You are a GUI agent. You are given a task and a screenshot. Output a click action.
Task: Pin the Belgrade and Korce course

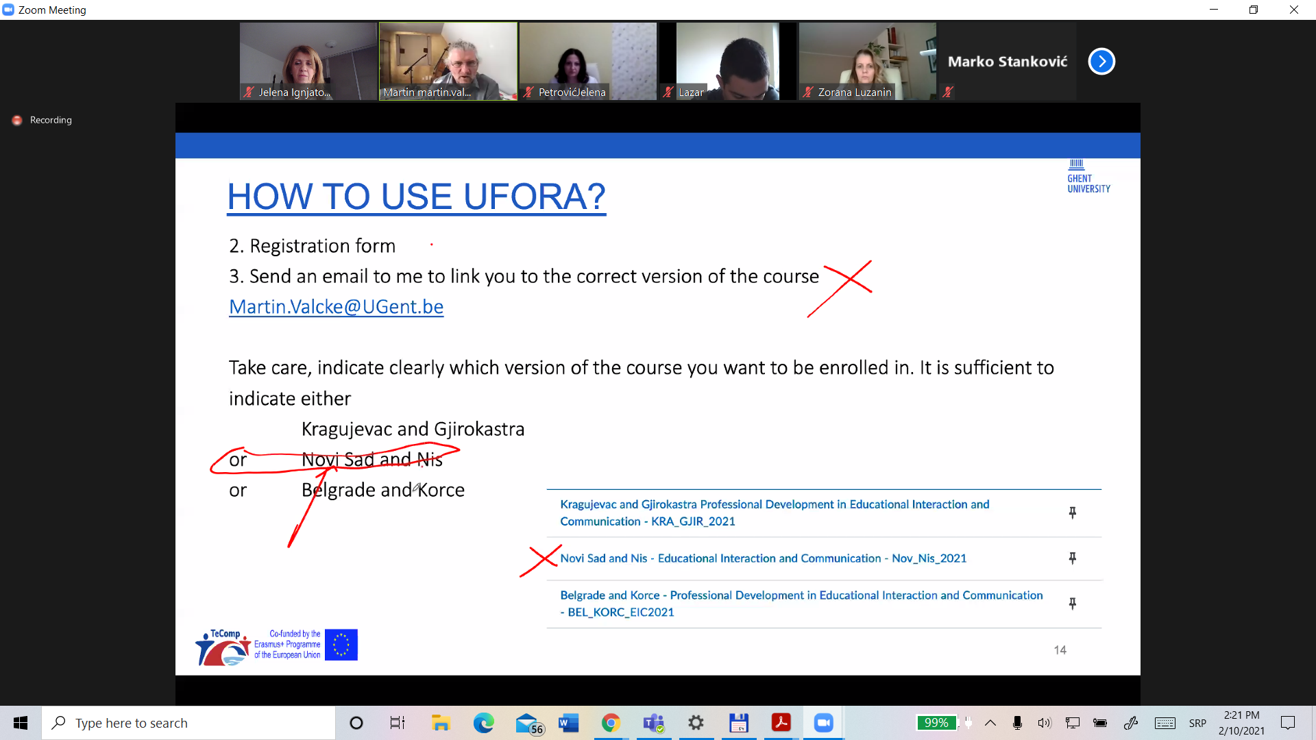coord(1073,604)
